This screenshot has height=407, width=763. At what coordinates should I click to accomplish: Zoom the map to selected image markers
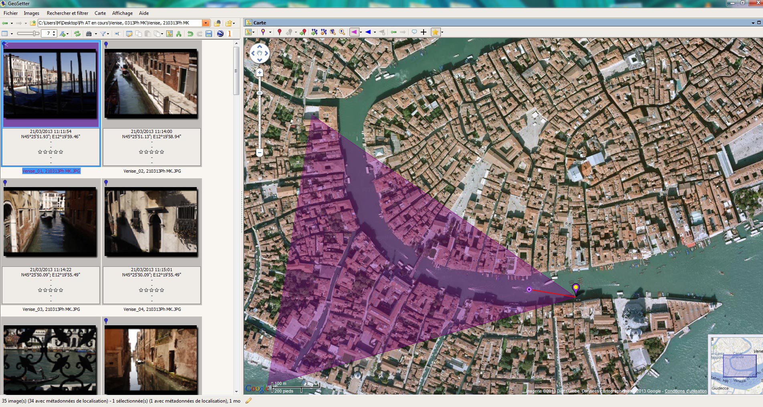point(332,32)
